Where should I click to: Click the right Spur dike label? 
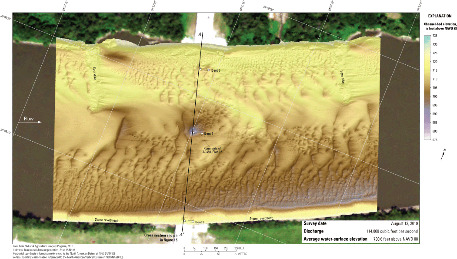point(342,77)
